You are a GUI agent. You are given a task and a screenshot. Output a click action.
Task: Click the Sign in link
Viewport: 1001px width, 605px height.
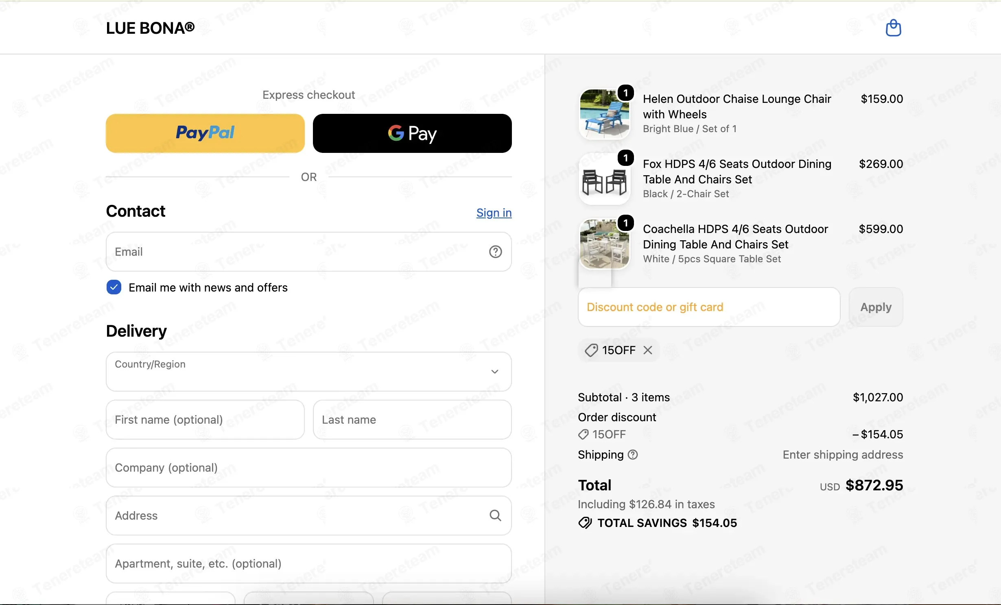tap(494, 213)
